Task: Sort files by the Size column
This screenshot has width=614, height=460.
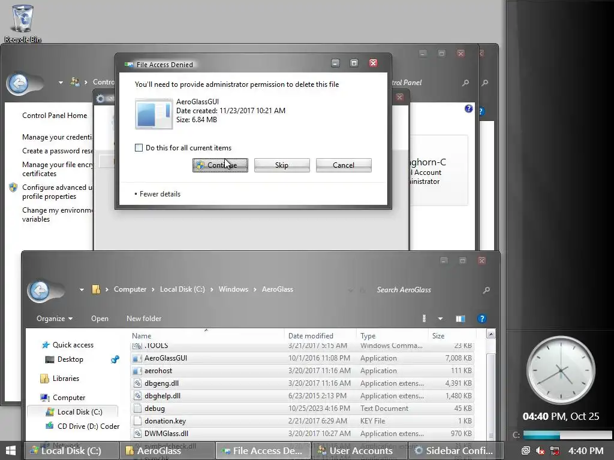Action: [x=452, y=335]
